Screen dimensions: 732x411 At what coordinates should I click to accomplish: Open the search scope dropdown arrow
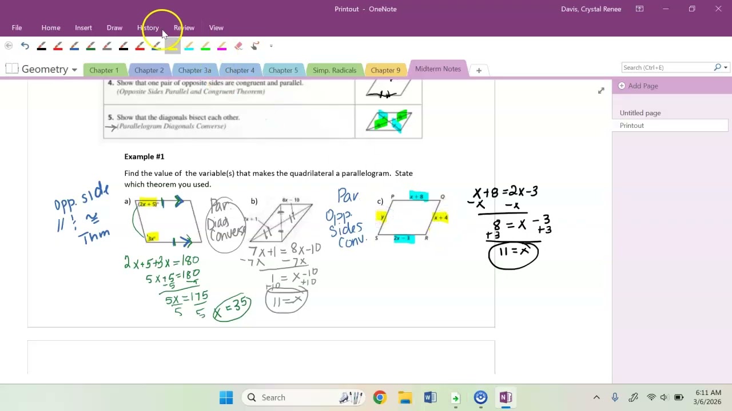tap(726, 67)
